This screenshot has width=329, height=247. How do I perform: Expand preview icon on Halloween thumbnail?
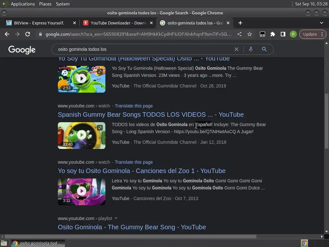pos(100,71)
